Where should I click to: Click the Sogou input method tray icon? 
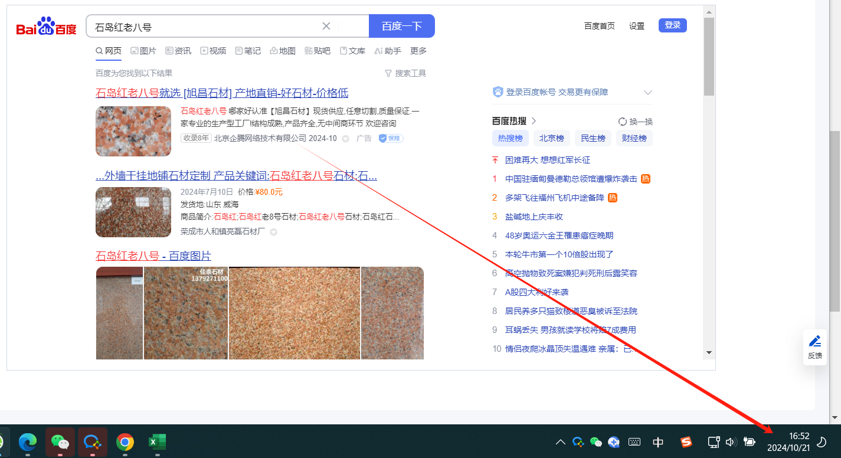(x=686, y=441)
